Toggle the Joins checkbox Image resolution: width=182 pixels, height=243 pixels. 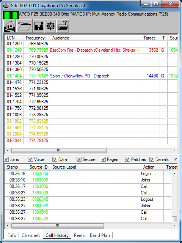click(6, 159)
